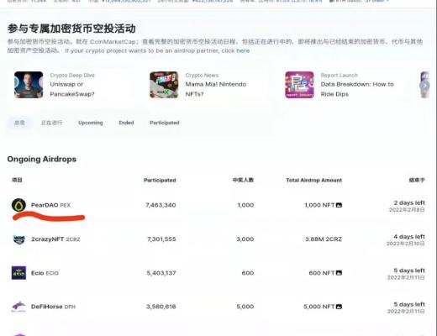The image size is (437, 336).
Task: Open the Data Breakdown report thumbnail
Action: tap(299, 85)
